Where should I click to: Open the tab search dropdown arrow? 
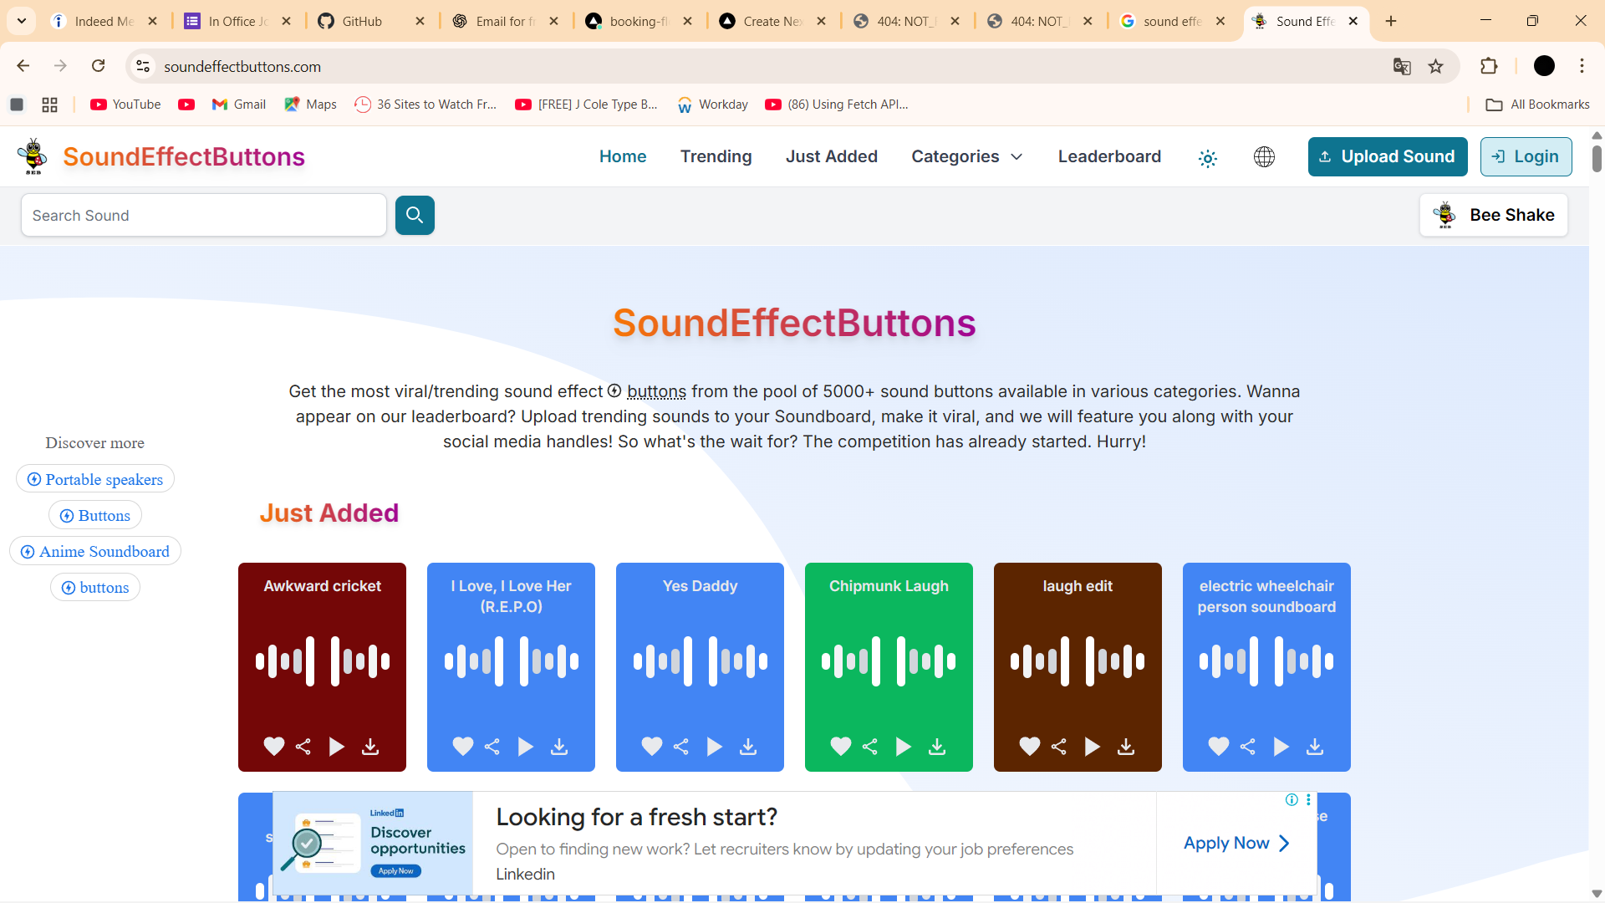pos(22,21)
